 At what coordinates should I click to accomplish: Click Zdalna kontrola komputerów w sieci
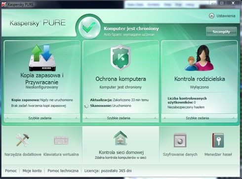[x=121, y=158]
